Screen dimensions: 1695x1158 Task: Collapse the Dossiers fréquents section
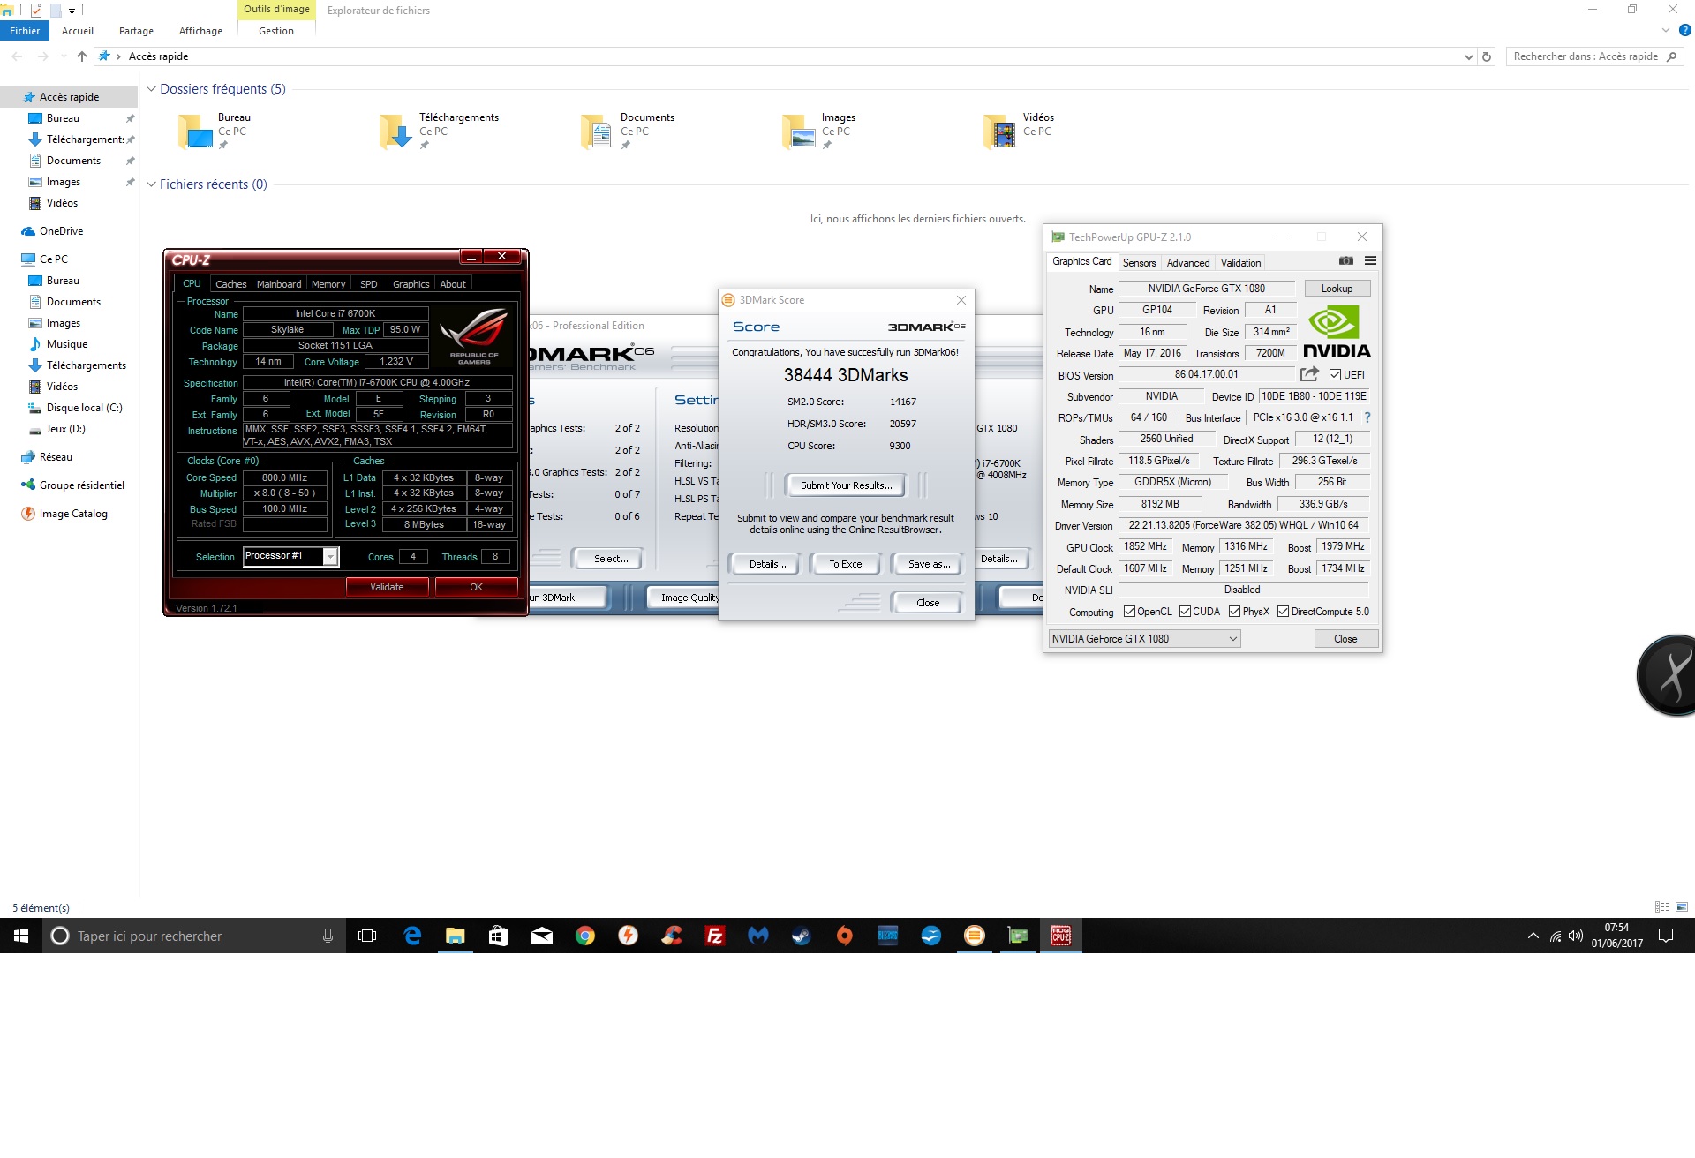point(151,89)
